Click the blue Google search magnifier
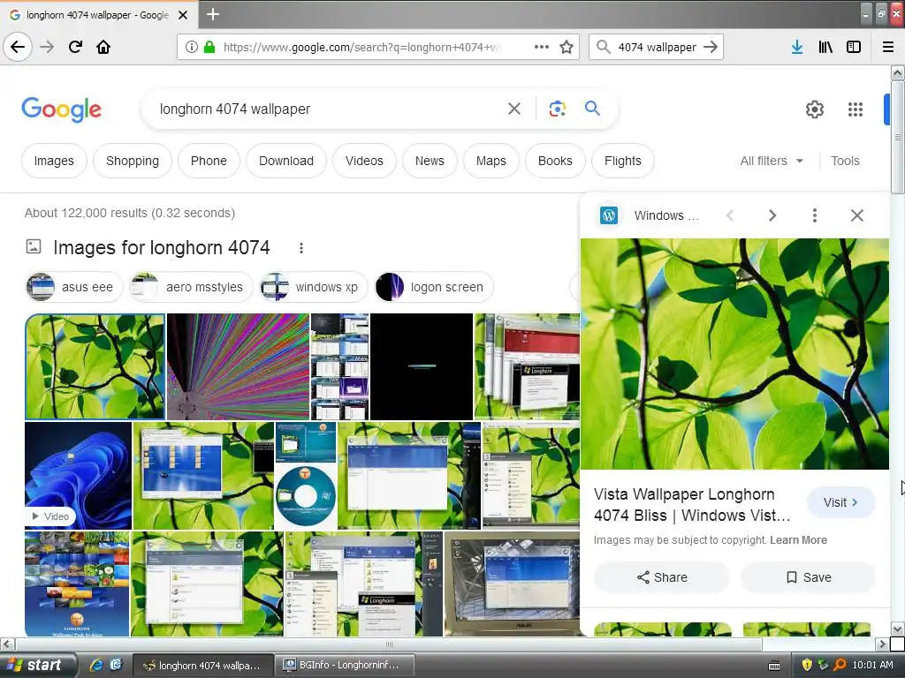Image resolution: width=905 pixels, height=678 pixels. 592,108
